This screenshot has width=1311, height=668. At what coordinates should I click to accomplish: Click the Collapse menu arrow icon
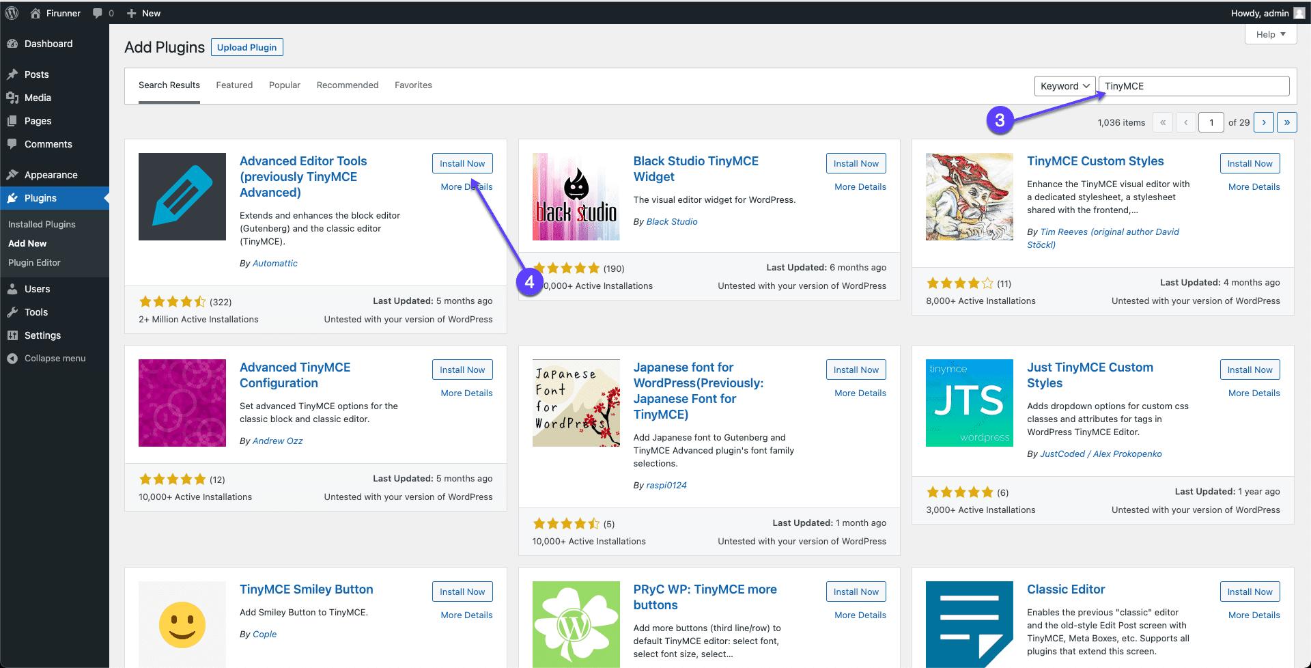tap(12, 359)
